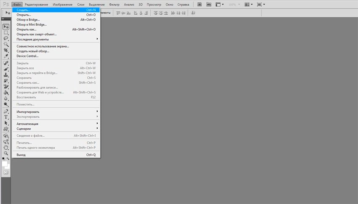The image size is (358, 204).
Task: Select the Hand tool
Action: tap(6, 148)
